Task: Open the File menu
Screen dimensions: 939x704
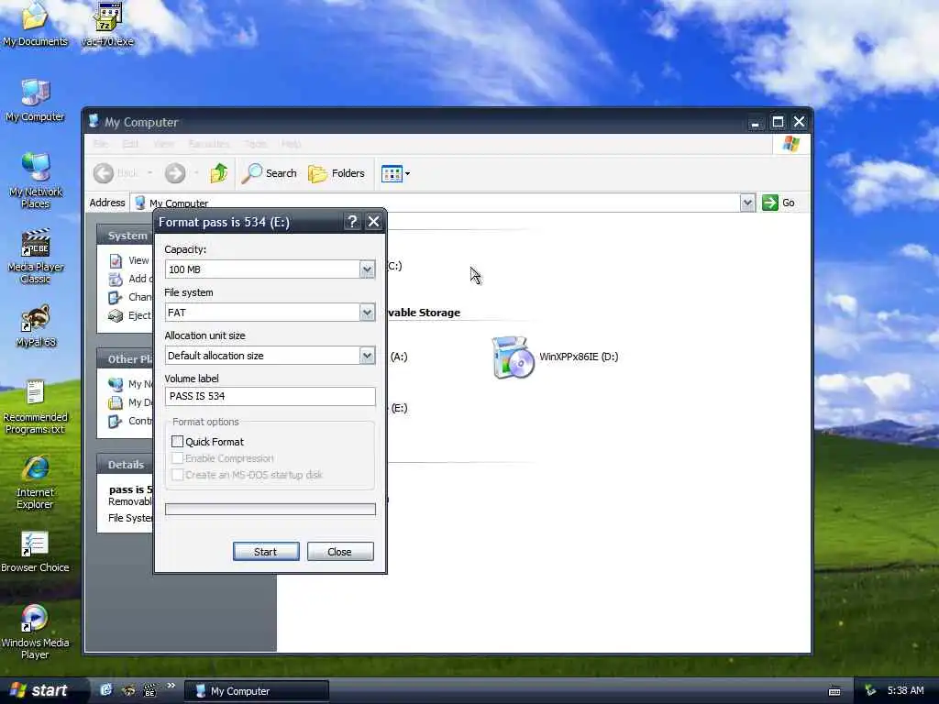Action: [x=101, y=144]
